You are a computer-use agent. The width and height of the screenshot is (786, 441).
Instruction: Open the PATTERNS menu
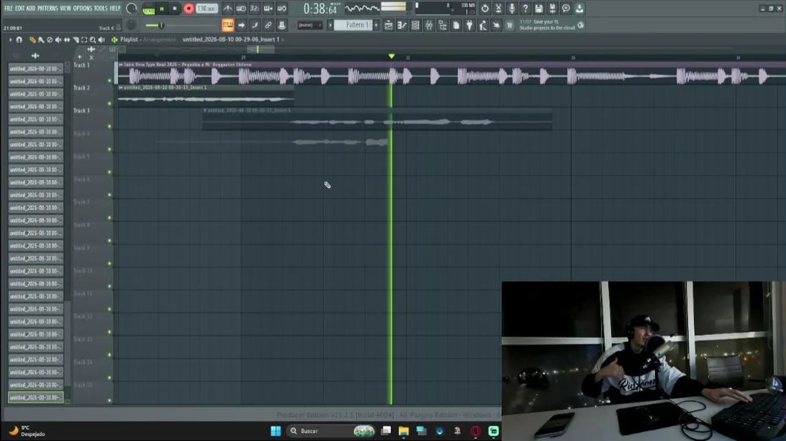[48, 8]
